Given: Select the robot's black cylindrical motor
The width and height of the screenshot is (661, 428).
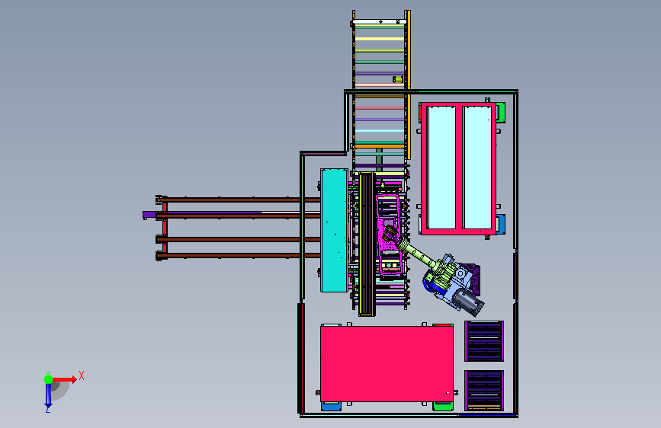Looking at the screenshot, I should click(x=469, y=302).
